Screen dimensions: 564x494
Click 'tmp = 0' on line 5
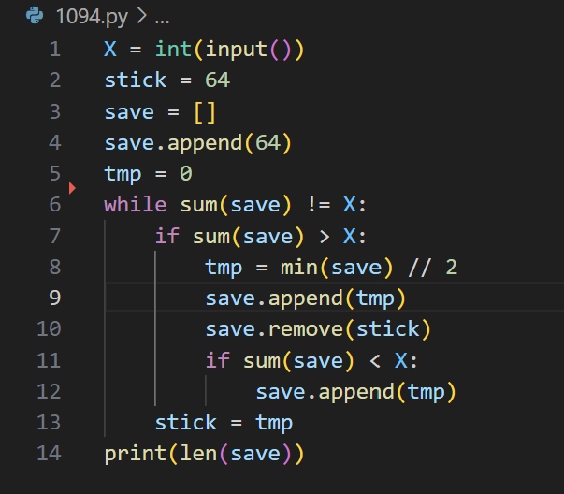148,174
